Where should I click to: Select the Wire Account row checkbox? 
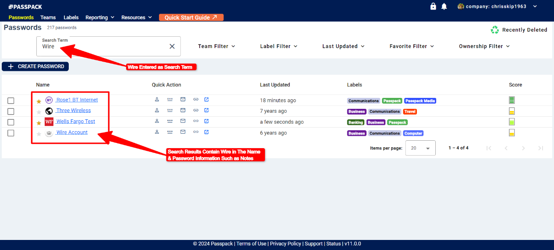coord(11,133)
